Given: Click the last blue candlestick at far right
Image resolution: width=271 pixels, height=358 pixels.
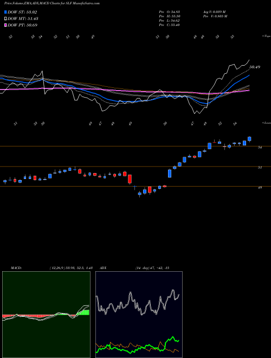Looking at the screenshot, I should coord(249,139).
